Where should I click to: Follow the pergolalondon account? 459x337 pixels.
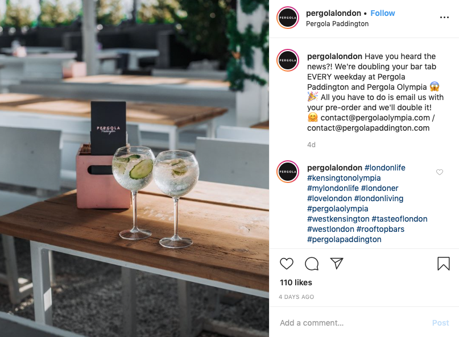point(383,13)
